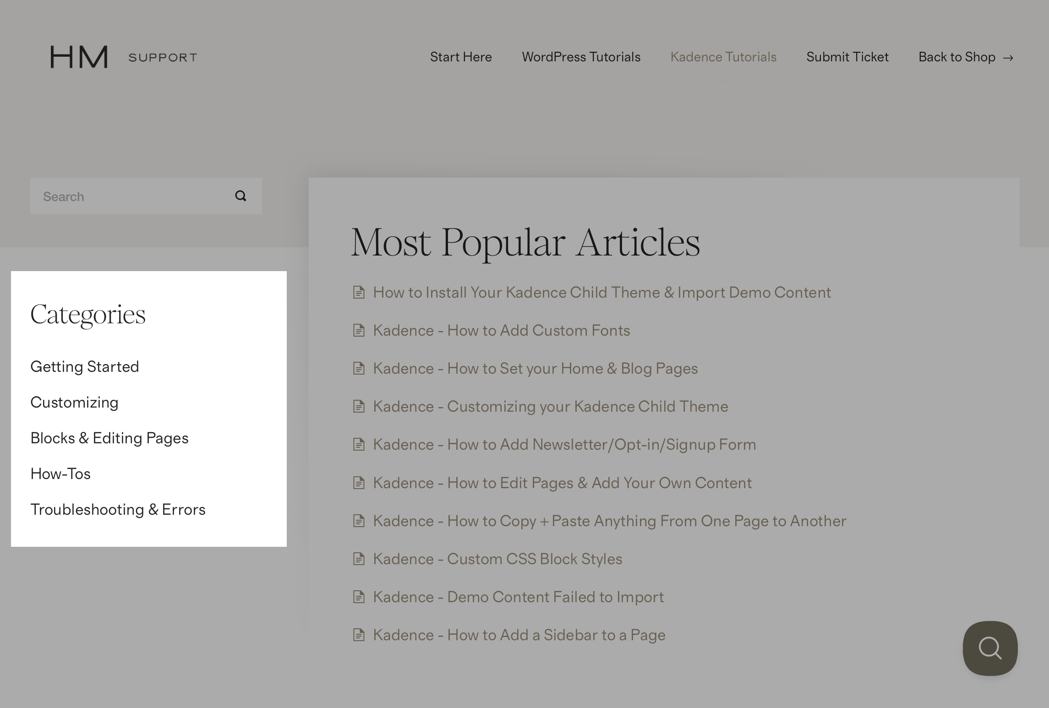The height and width of the screenshot is (708, 1049).
Task: Open the Start Here menu item
Action: pyautogui.click(x=461, y=57)
